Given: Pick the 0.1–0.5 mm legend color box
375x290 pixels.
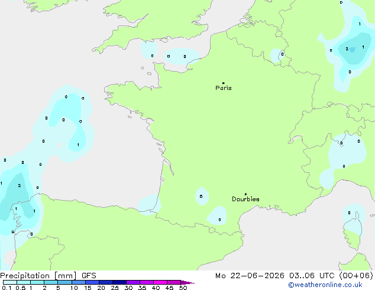Looking at the screenshot, I should click(10, 282).
